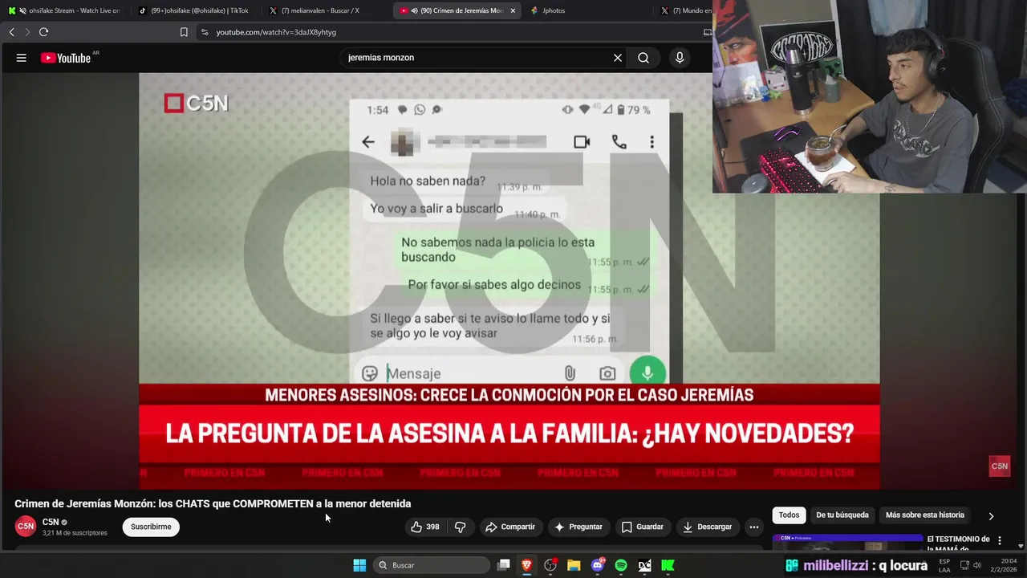View site information icon beside URL
The height and width of the screenshot is (578, 1027).
pos(205,32)
